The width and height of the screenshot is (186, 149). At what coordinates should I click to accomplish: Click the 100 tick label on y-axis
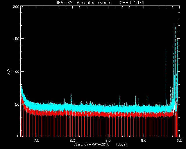coord(16,72)
